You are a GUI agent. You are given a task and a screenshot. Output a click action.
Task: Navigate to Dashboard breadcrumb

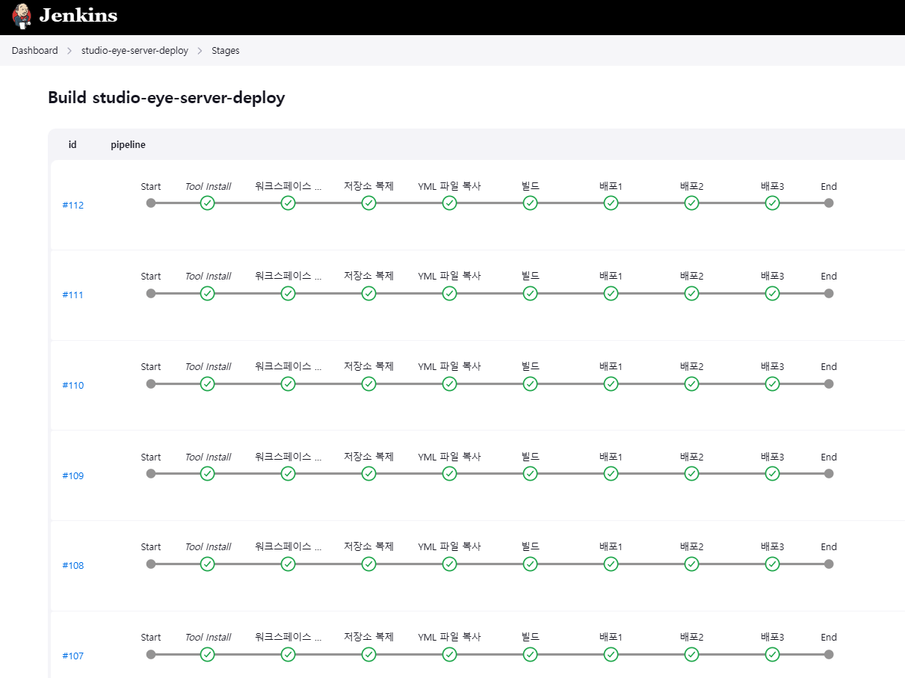pyautogui.click(x=34, y=51)
